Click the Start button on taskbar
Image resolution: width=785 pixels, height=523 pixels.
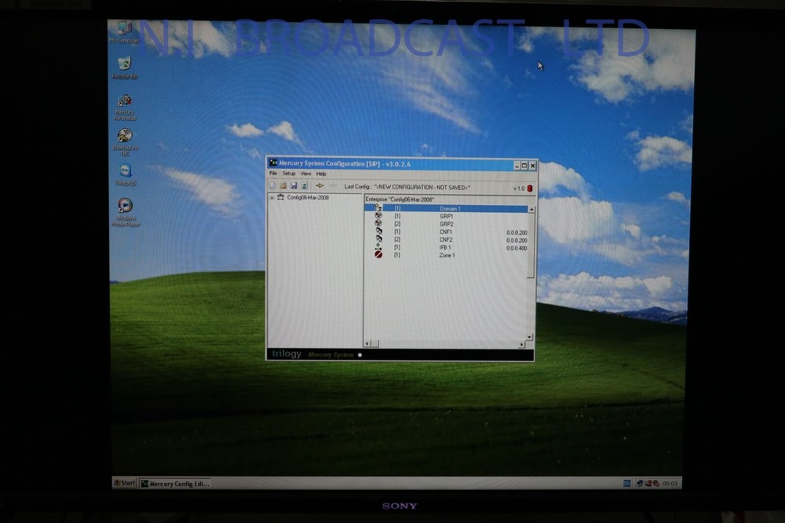(x=124, y=483)
